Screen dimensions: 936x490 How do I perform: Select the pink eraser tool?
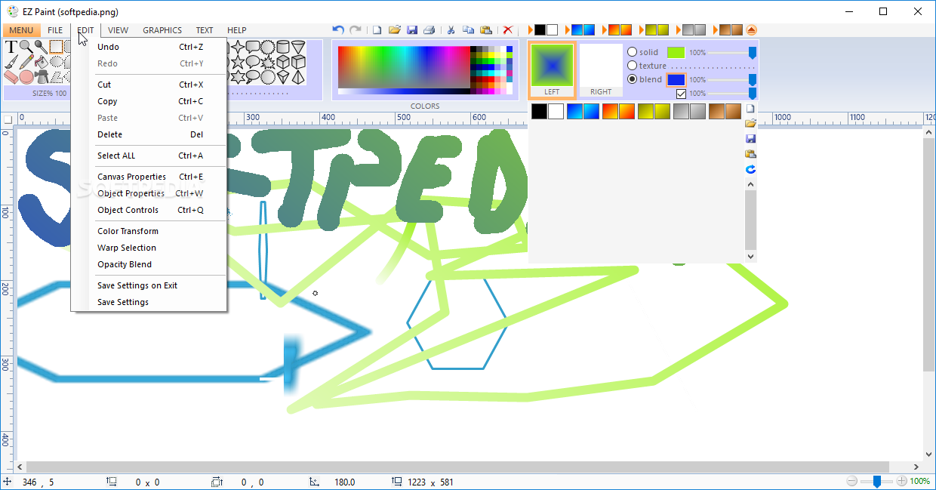[x=11, y=77]
